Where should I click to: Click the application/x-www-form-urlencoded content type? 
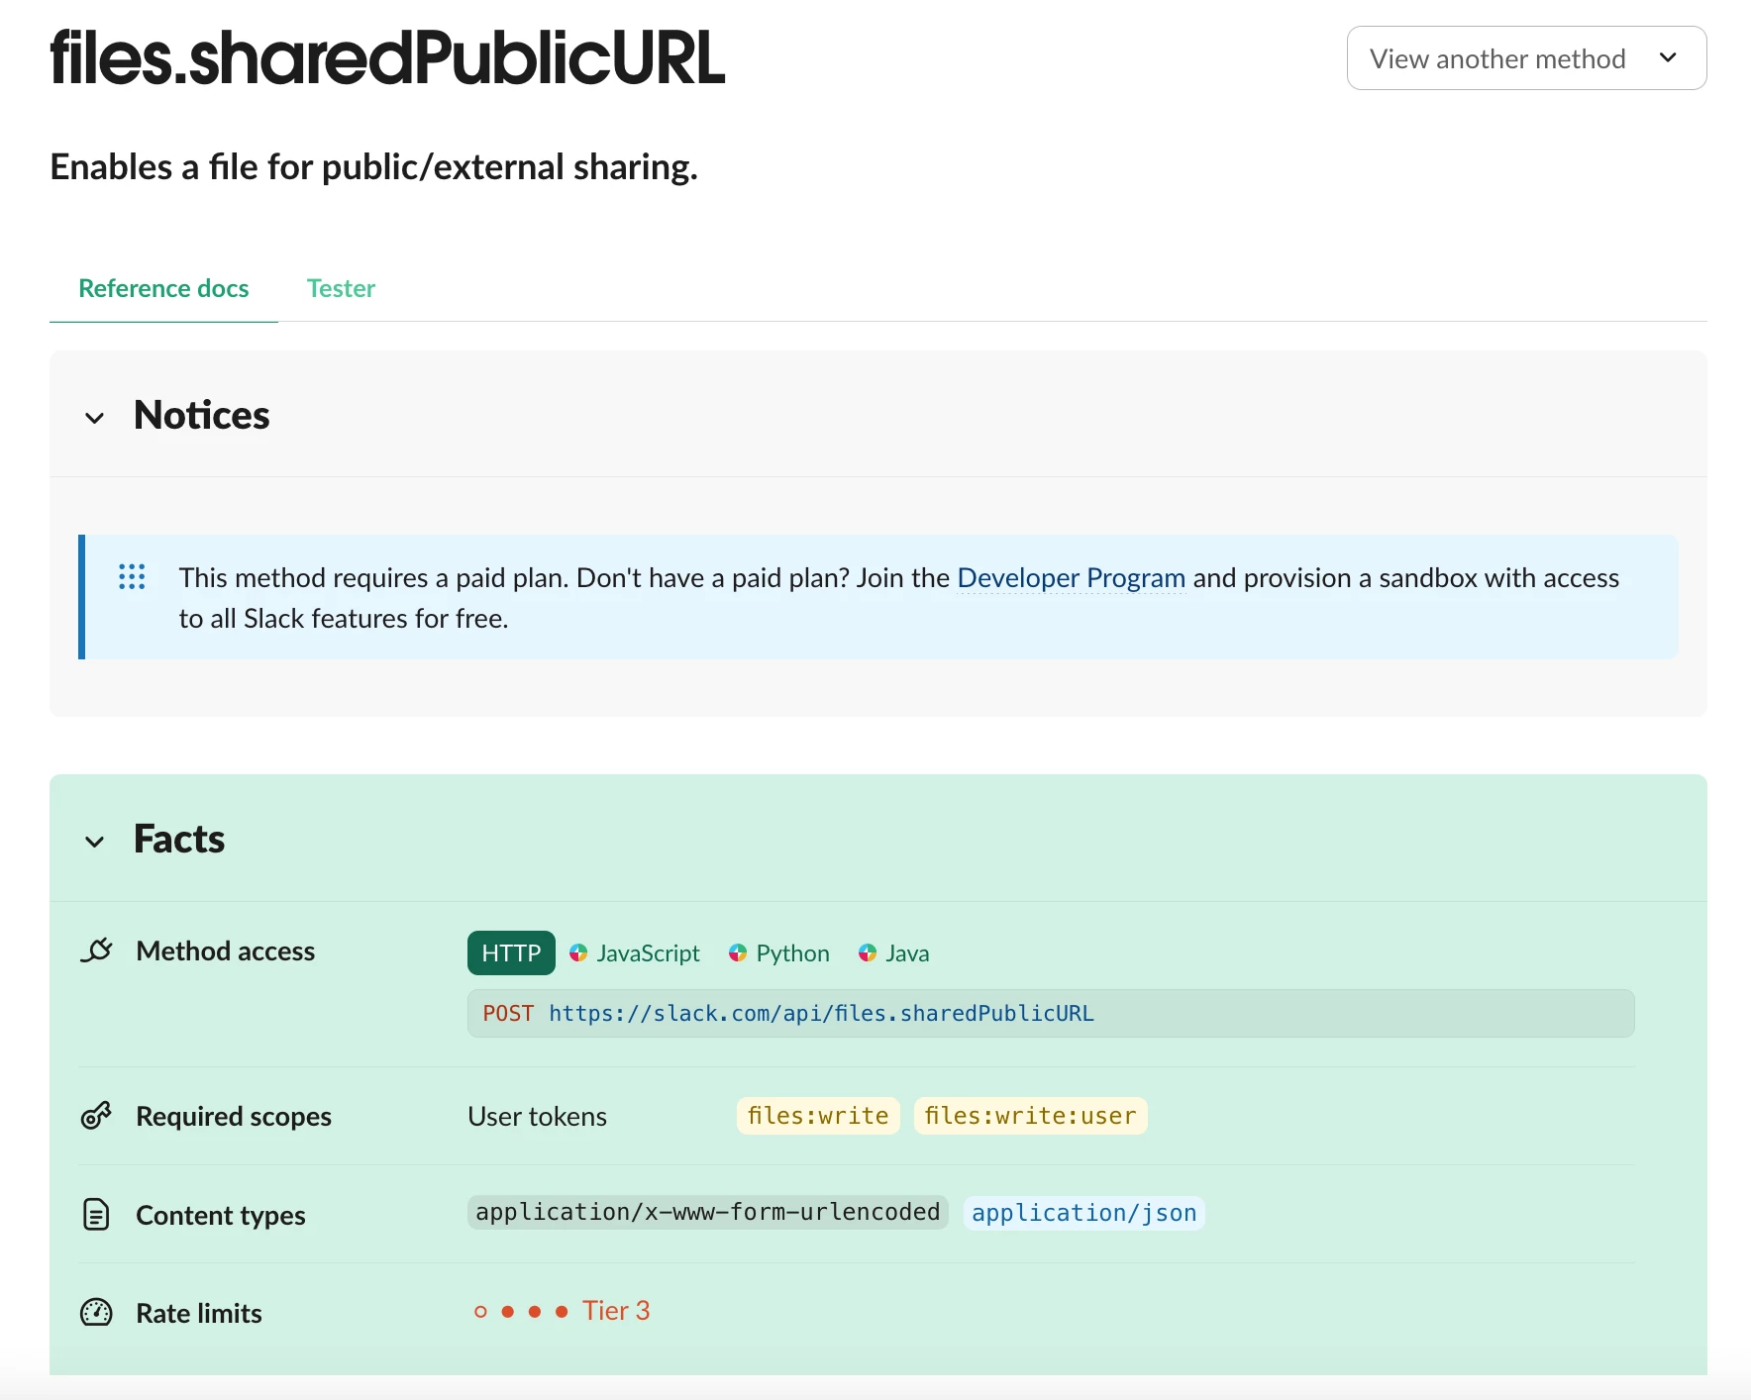coord(707,1212)
